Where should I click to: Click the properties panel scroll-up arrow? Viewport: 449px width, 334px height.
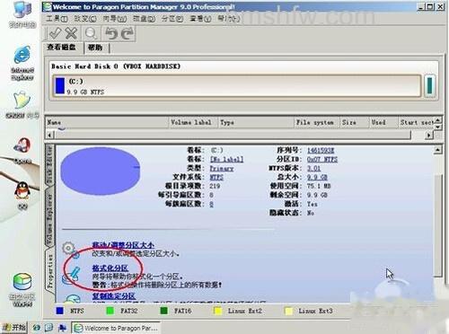tap(438, 150)
